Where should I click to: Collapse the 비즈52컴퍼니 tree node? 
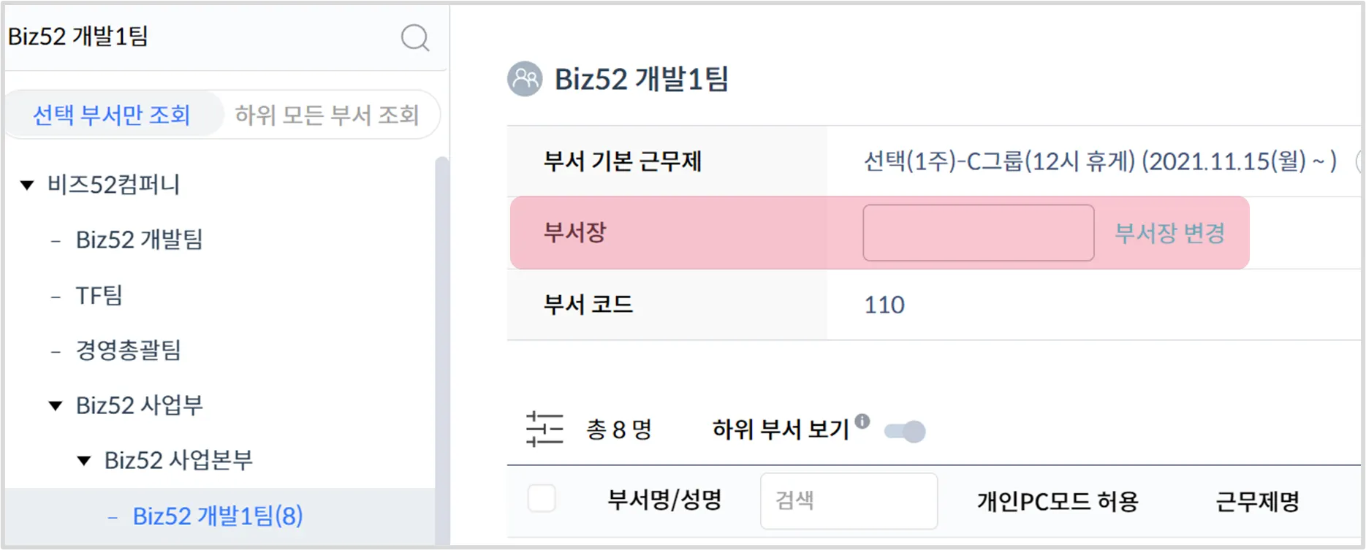(x=27, y=185)
